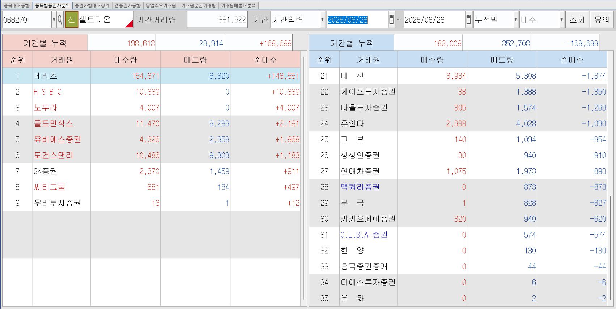Click the 유의 button
This screenshot has width=616, height=309.
point(602,19)
